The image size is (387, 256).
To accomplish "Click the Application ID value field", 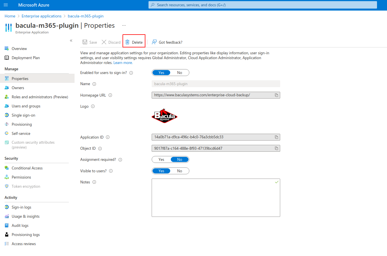I will (216, 137).
